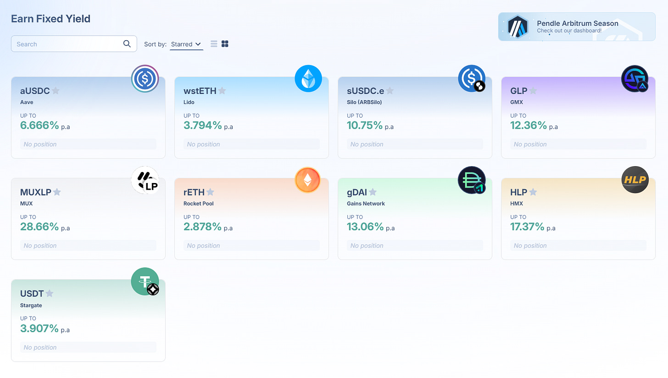Viewport: 668px width, 378px height.
Task: Click the wstETH Lido token icon
Action: (308, 79)
